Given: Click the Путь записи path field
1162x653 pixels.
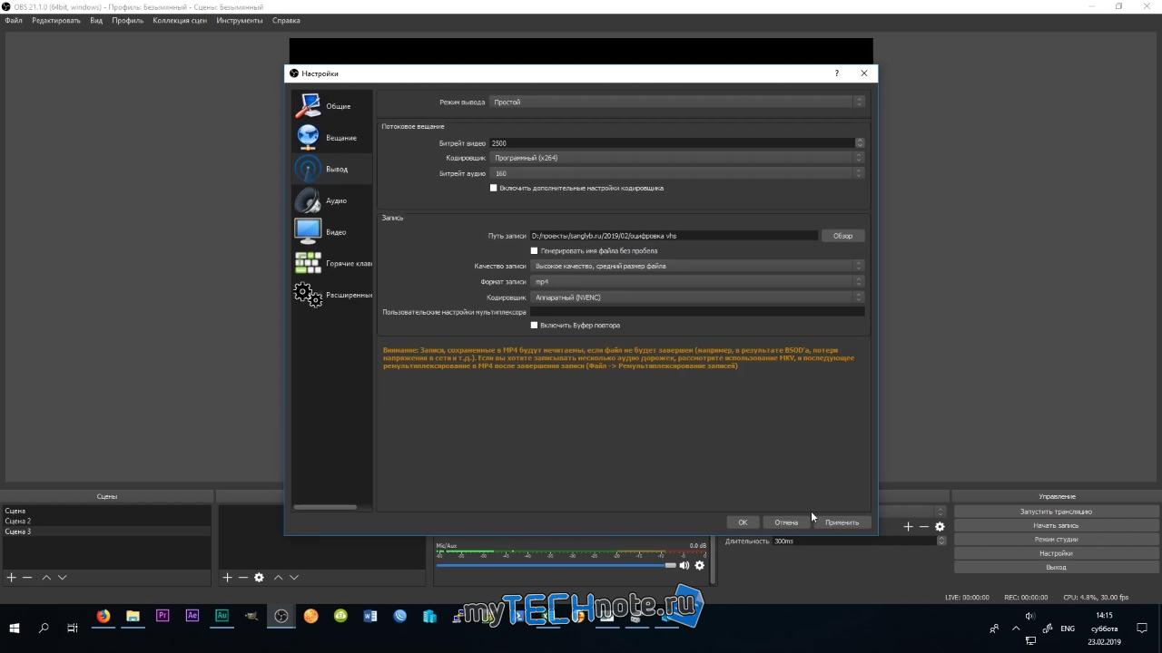Looking at the screenshot, I should [x=674, y=236].
